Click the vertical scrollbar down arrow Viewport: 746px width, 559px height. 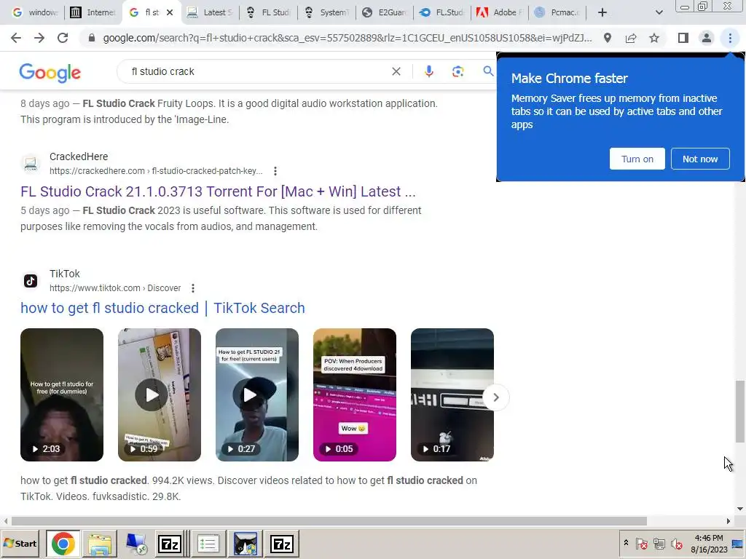coord(740,509)
